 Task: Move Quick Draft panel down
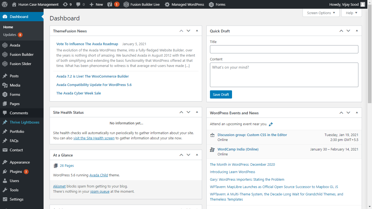click(x=348, y=31)
